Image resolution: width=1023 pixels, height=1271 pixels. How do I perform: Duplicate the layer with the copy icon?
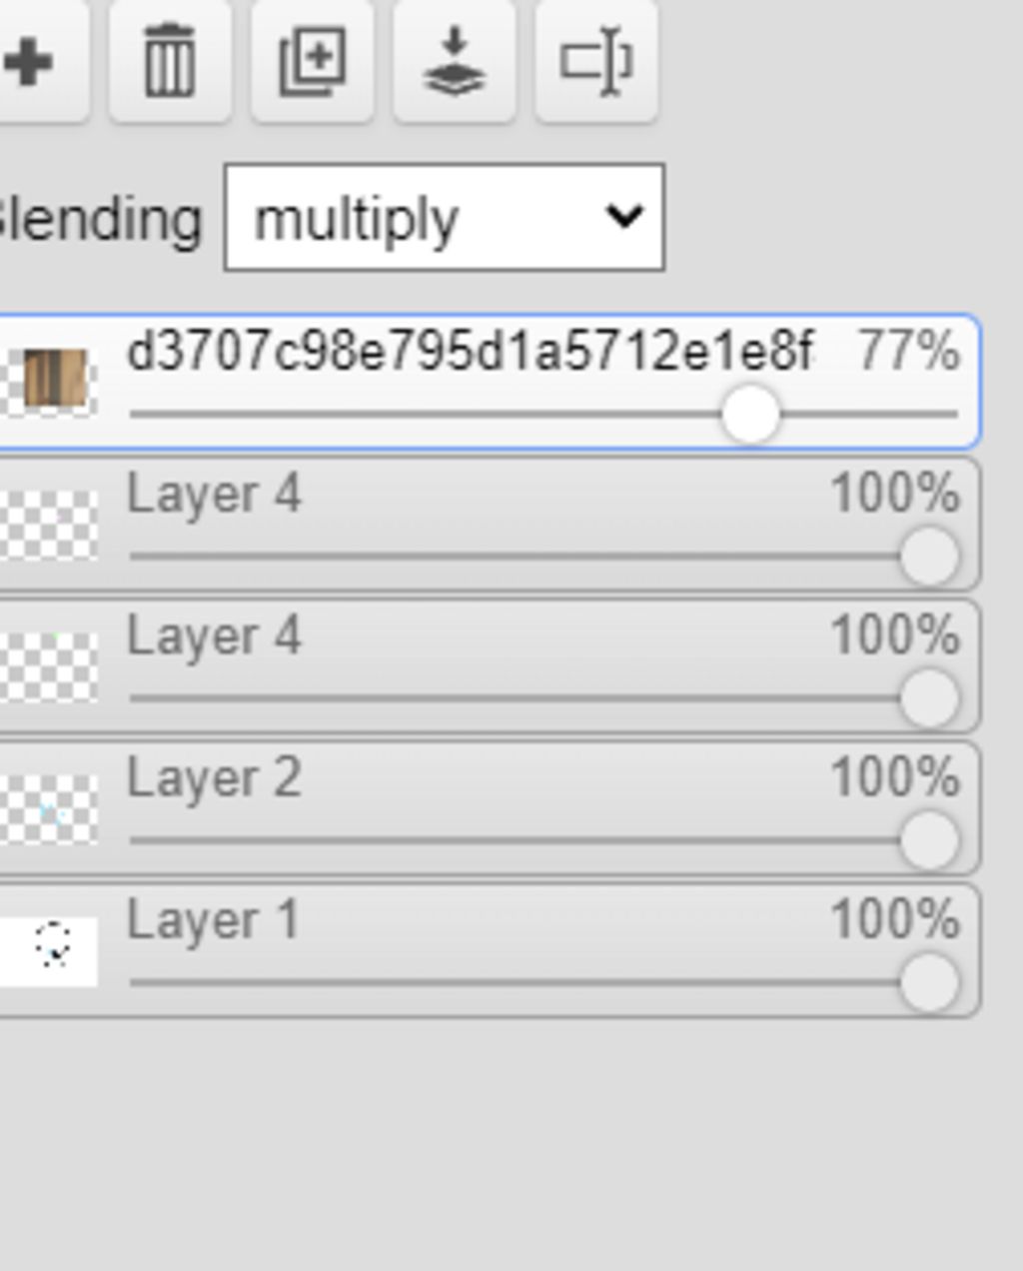[313, 63]
